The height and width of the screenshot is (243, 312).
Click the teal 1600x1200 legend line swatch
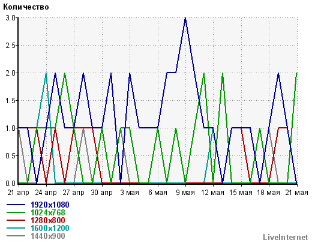[x=16, y=228]
